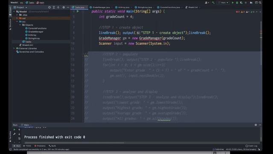Click the Run green play button in toolbar
273x154 pixels.
point(232,3)
